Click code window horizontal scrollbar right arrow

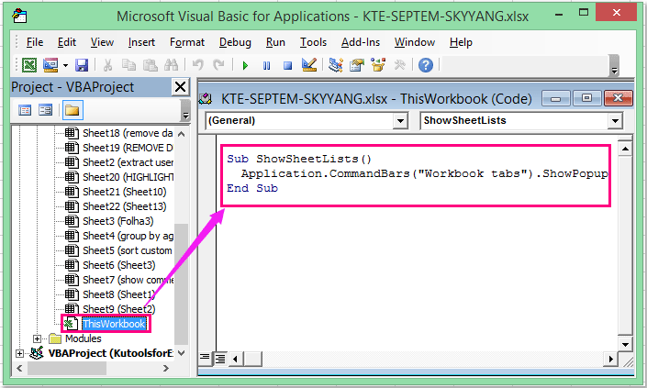tap(610, 359)
